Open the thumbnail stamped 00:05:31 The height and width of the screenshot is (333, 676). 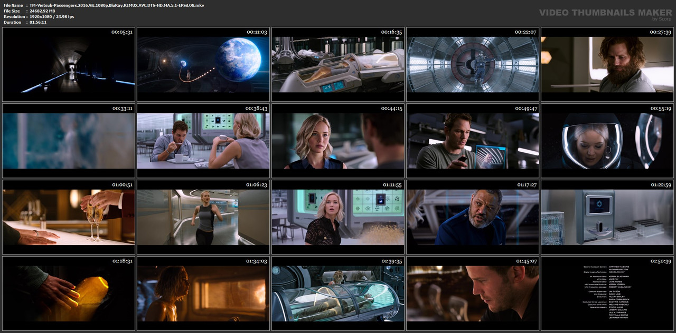tap(69, 64)
